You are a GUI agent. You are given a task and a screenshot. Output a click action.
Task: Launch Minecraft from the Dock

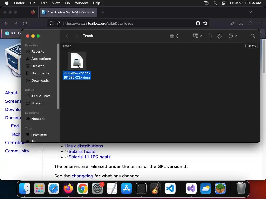pos(220,188)
